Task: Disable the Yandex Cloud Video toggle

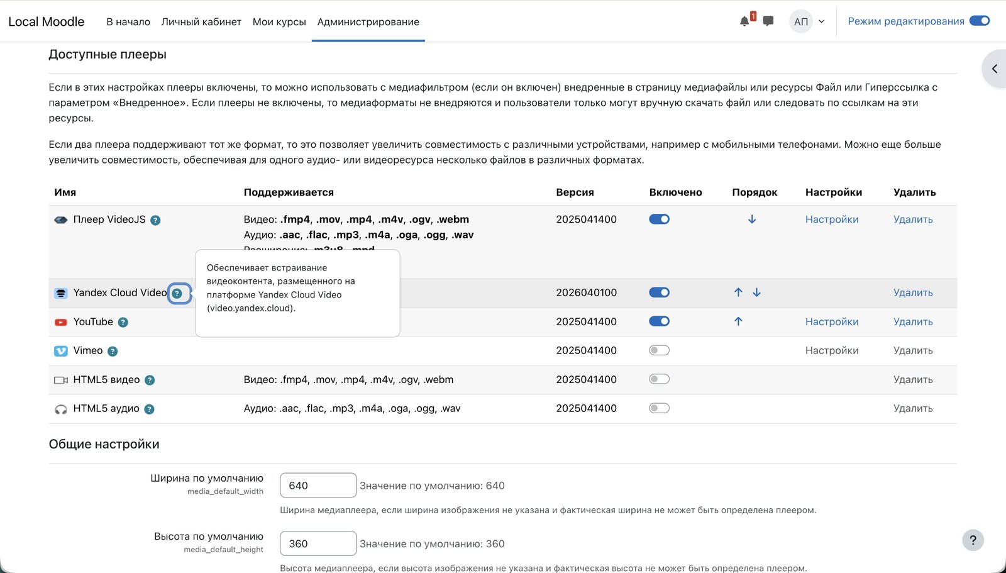Action: pos(659,292)
